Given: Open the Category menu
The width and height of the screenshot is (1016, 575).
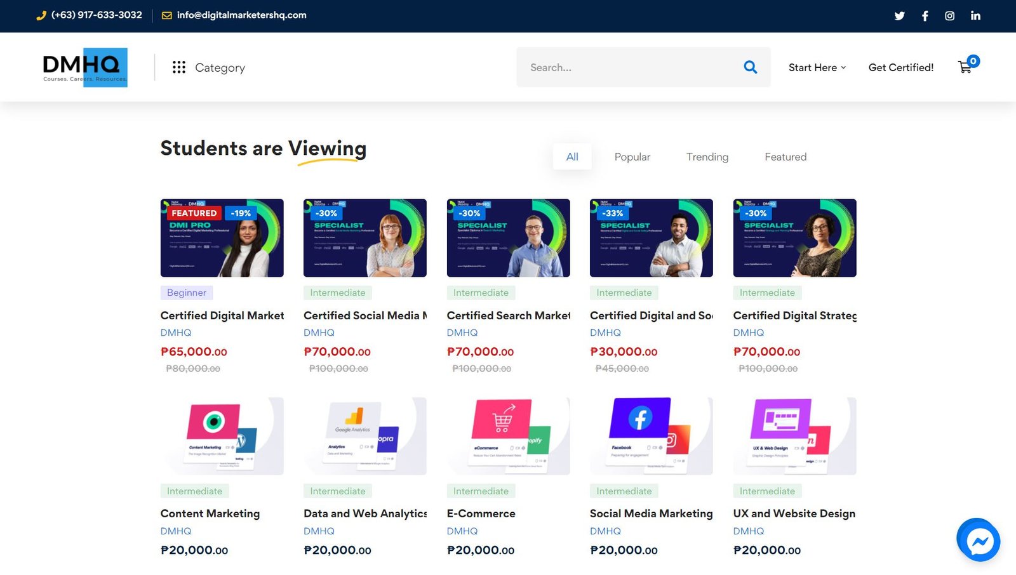Looking at the screenshot, I should (220, 67).
